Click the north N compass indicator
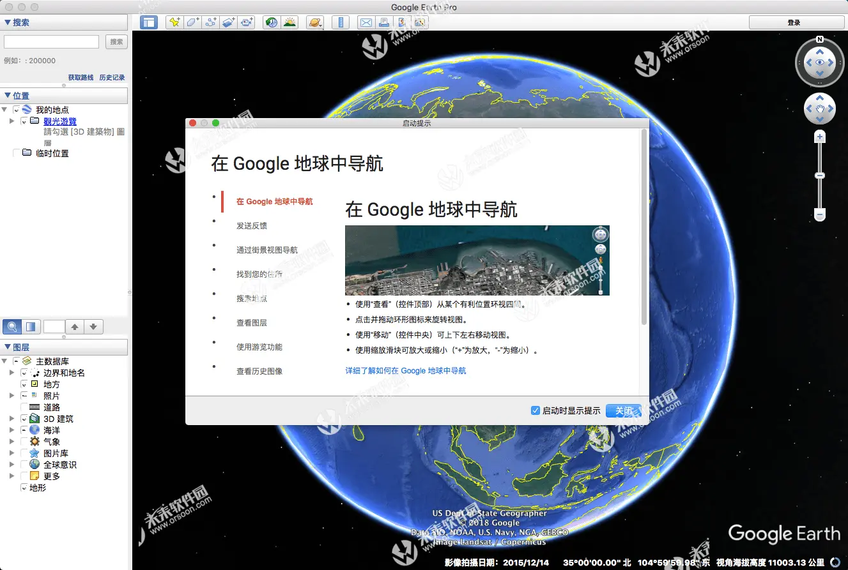The width and height of the screenshot is (848, 570). click(819, 39)
